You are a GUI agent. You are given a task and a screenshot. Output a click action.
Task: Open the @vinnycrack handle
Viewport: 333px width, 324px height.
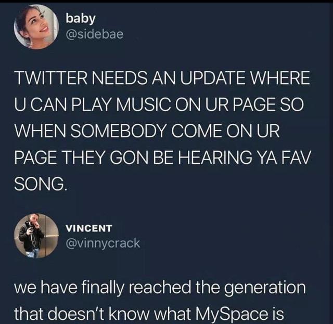(103, 243)
